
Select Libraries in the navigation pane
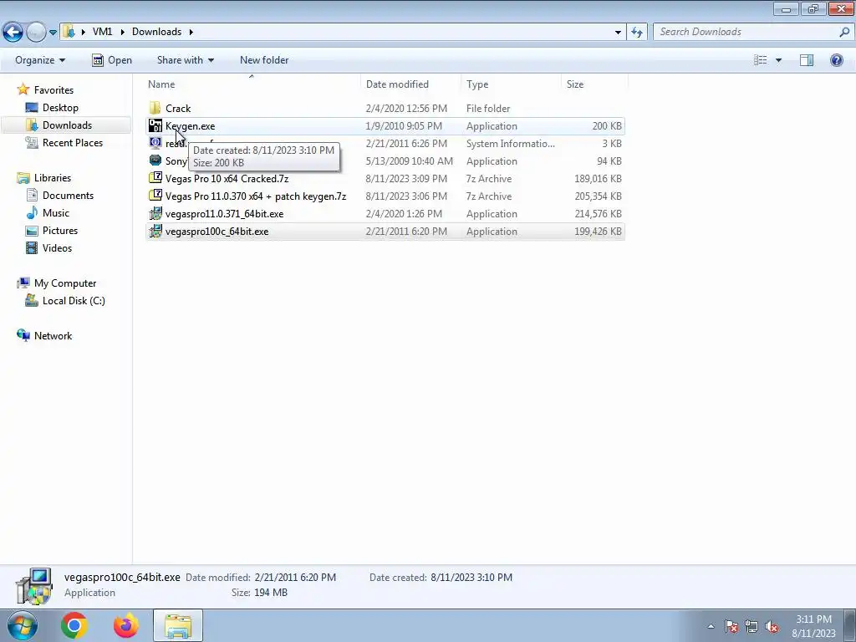coord(53,178)
